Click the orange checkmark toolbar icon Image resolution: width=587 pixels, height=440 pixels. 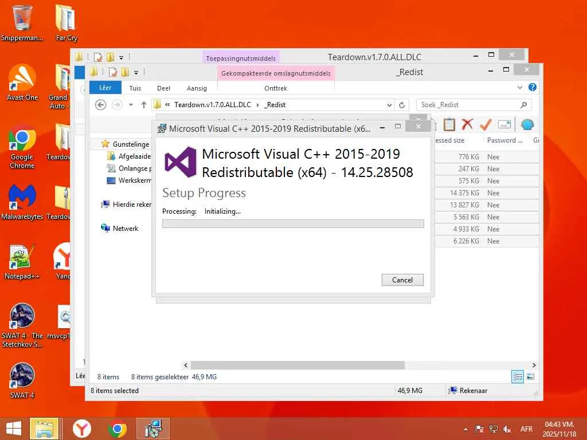coord(486,124)
